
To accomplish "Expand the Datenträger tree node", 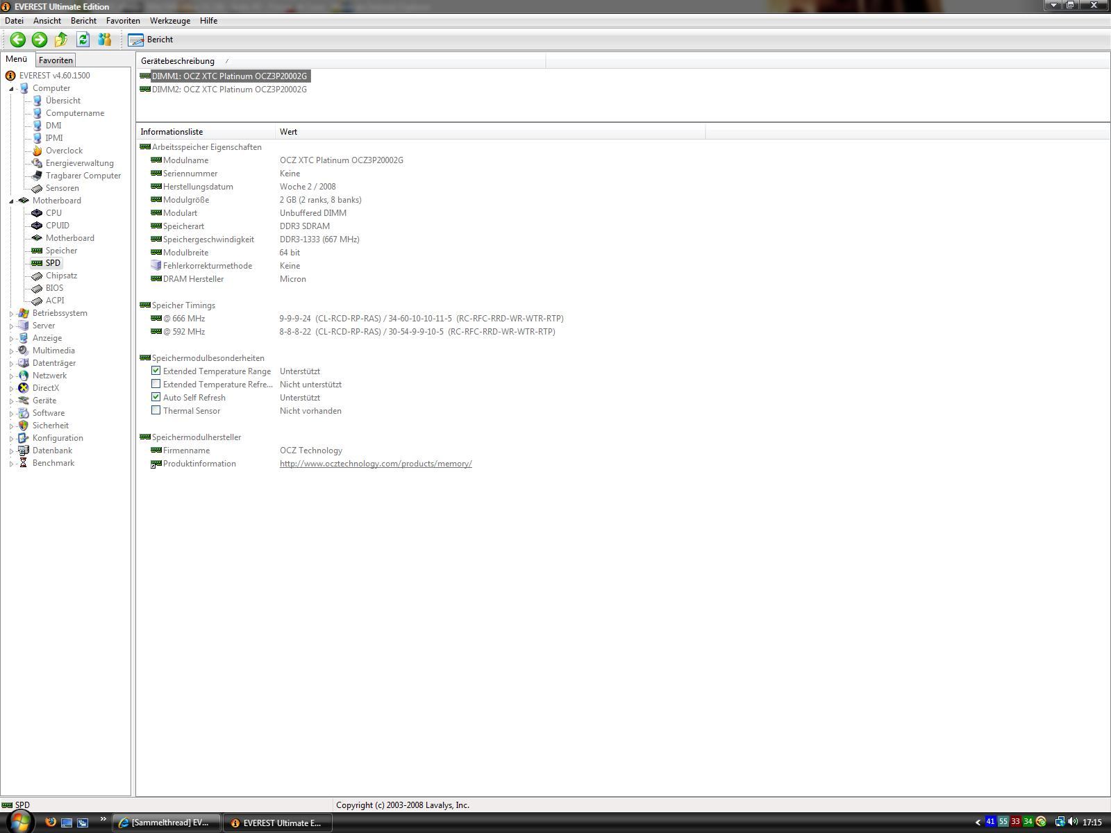I will (x=12, y=363).
